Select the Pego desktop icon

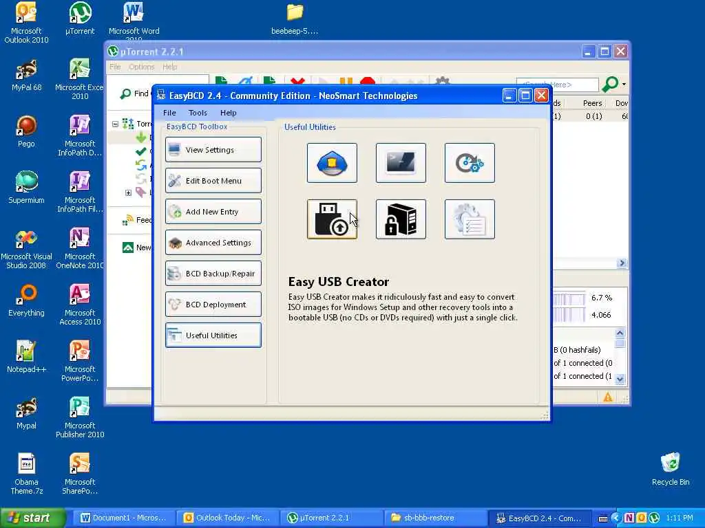[26, 131]
